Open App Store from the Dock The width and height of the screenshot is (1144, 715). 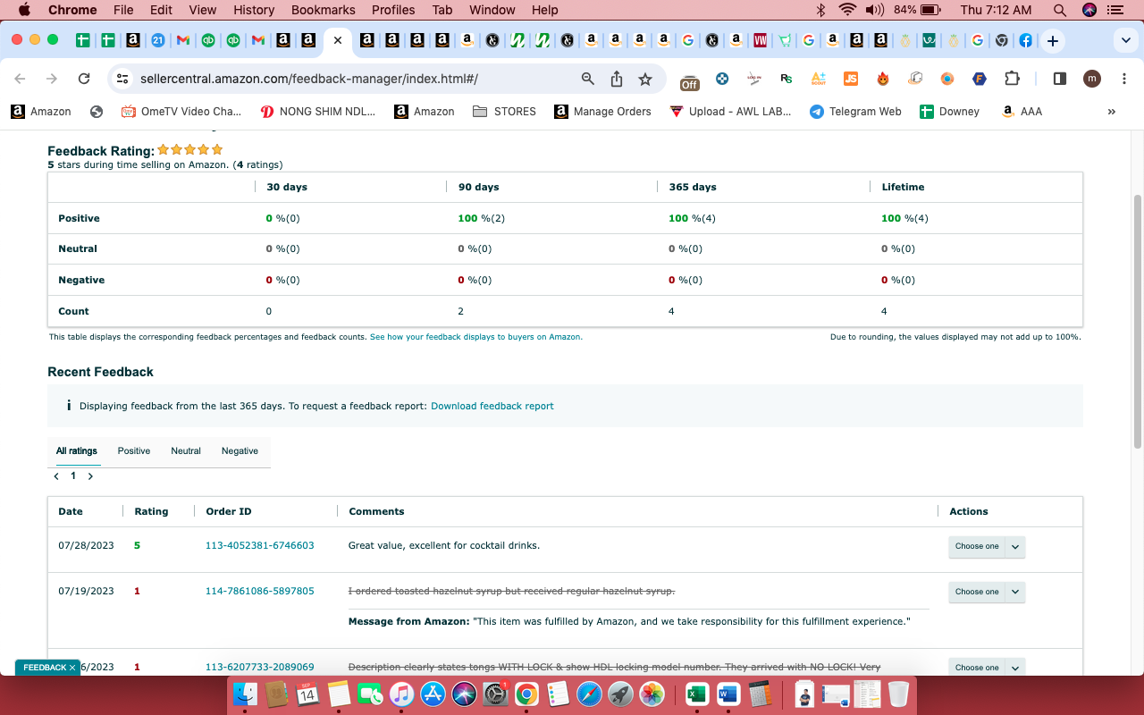pos(433,694)
